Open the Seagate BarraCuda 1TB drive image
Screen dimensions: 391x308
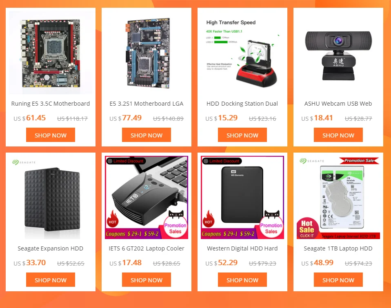point(338,197)
